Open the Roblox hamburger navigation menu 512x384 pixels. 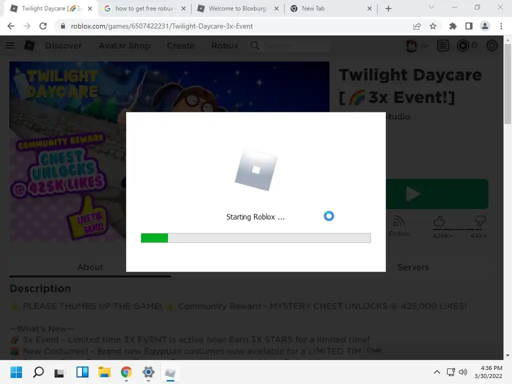pyautogui.click(x=10, y=45)
